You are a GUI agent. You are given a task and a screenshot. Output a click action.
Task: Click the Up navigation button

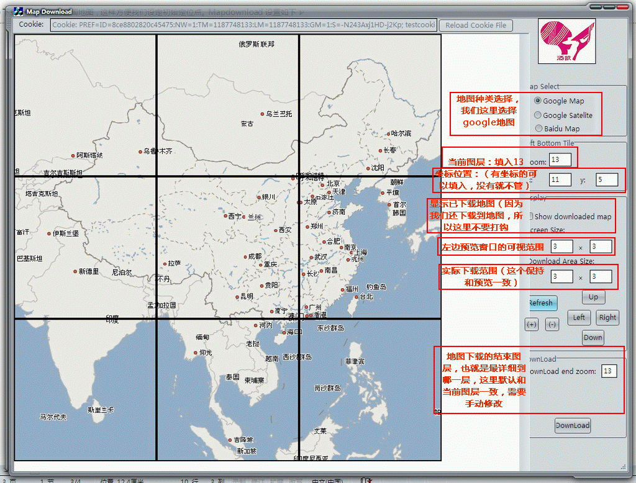(593, 297)
